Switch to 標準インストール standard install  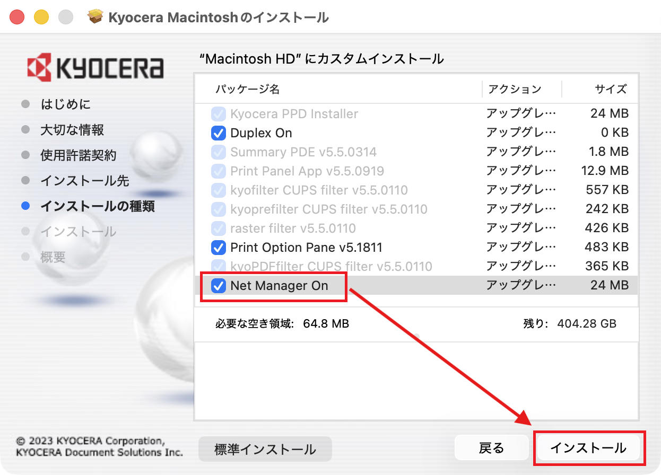coord(265,450)
